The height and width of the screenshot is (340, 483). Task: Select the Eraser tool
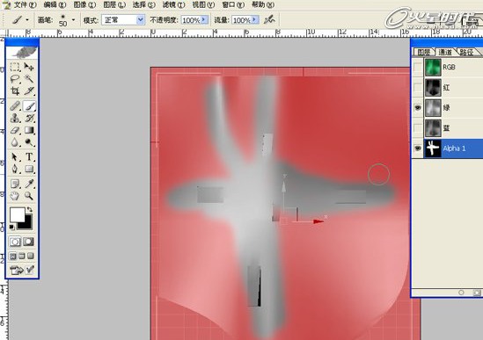[15, 130]
